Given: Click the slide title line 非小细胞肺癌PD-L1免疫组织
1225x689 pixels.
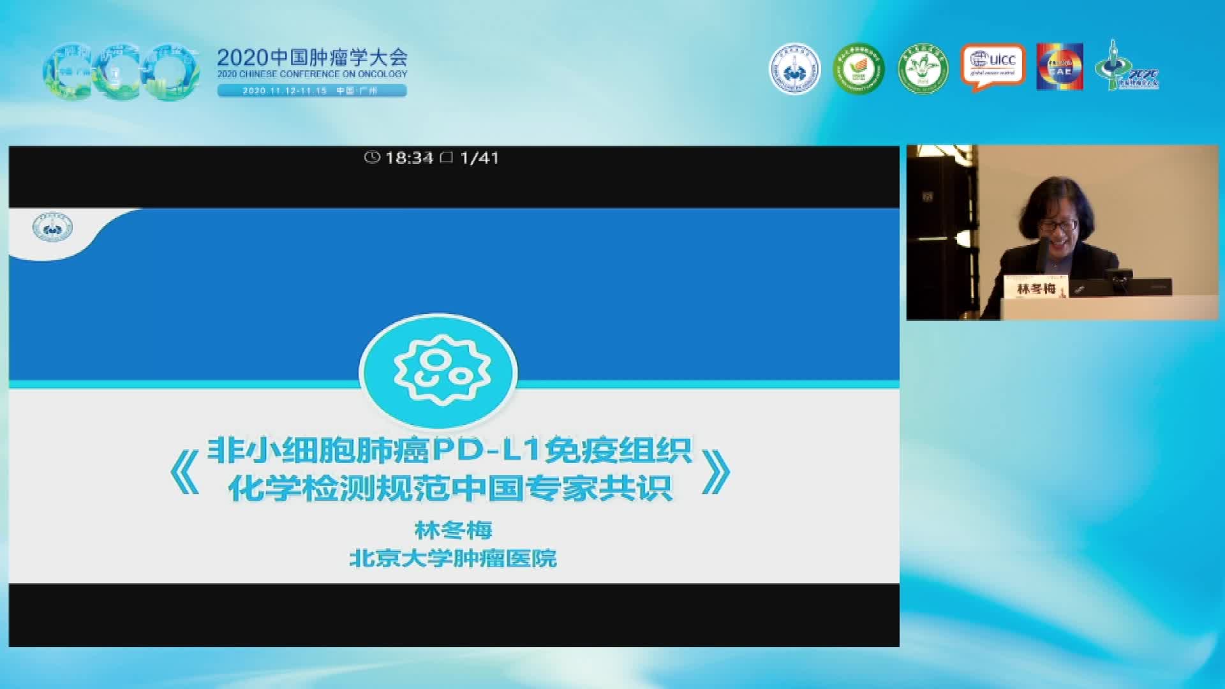Looking at the screenshot, I should tap(450, 450).
